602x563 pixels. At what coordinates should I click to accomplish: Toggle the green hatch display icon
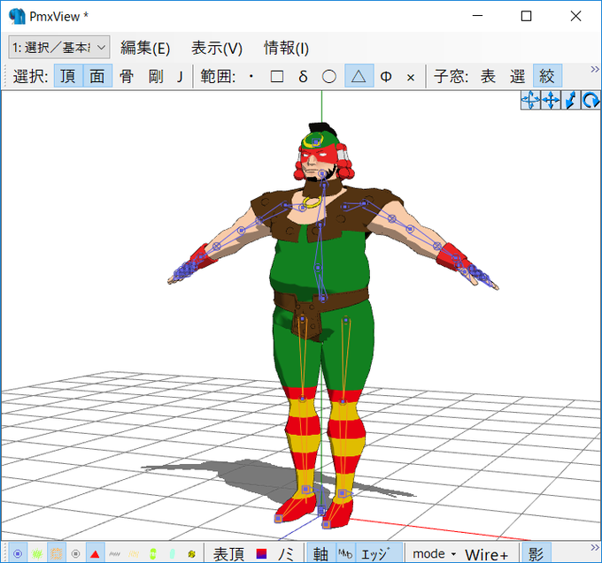click(37, 553)
